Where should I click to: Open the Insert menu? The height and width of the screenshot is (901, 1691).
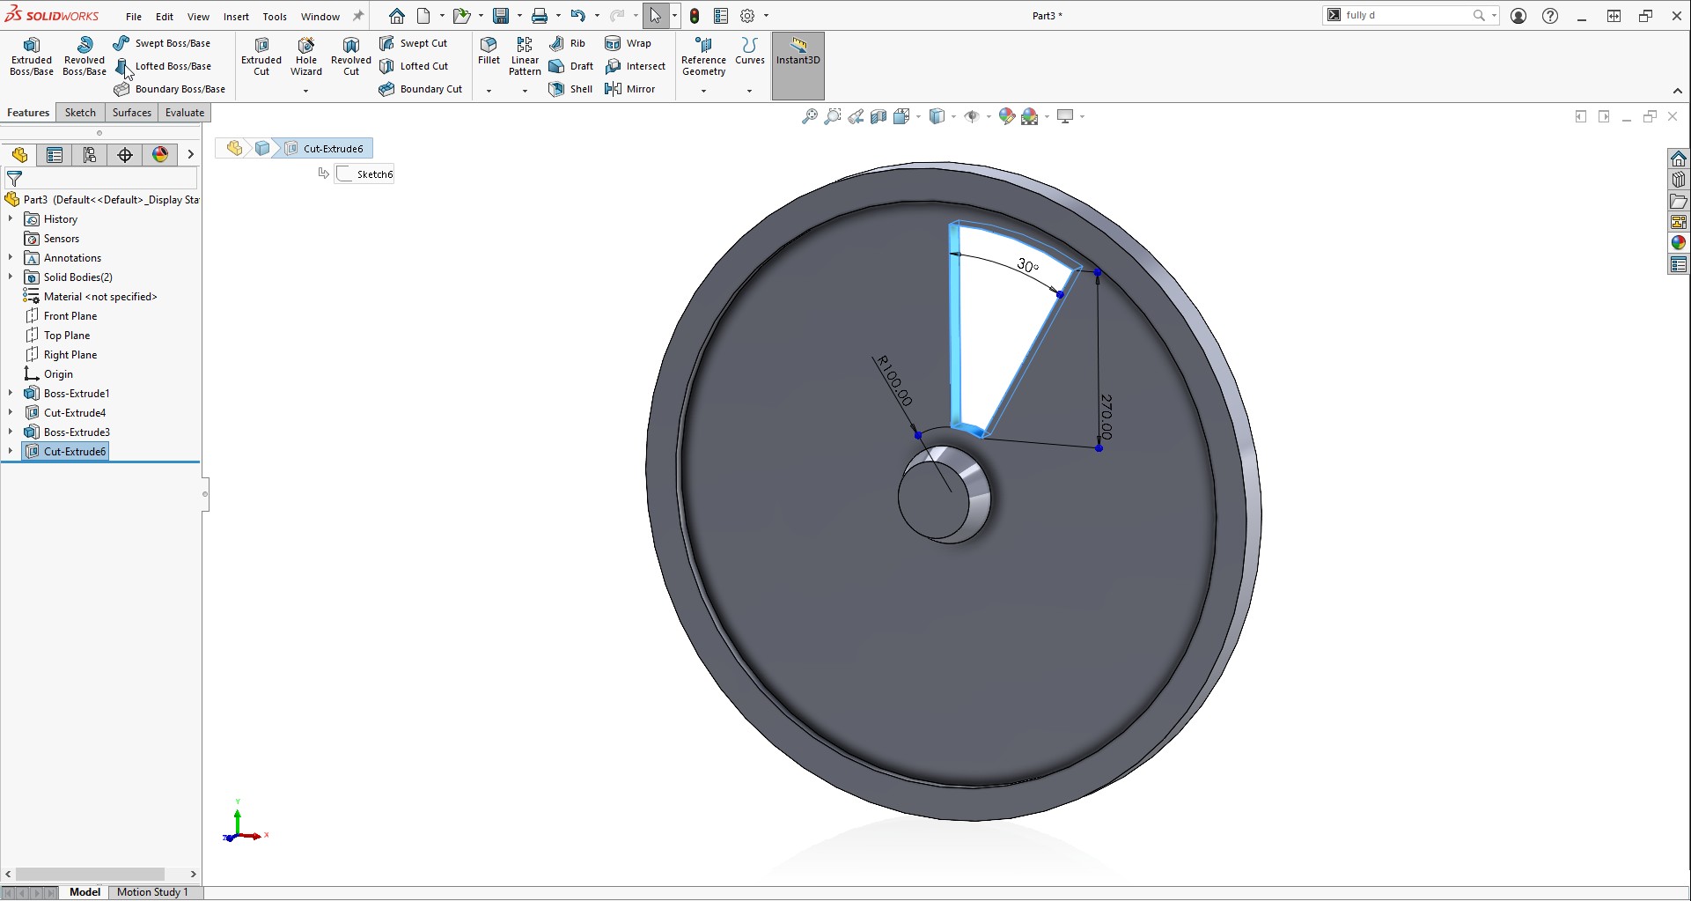pyautogui.click(x=236, y=16)
